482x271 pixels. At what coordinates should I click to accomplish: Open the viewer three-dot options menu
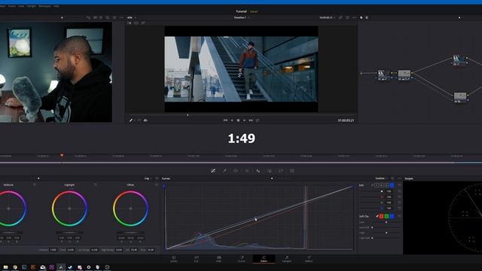[354, 17]
